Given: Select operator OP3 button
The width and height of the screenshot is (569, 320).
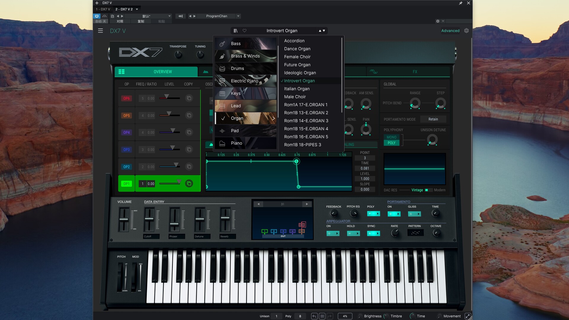Looking at the screenshot, I should click(x=127, y=150).
